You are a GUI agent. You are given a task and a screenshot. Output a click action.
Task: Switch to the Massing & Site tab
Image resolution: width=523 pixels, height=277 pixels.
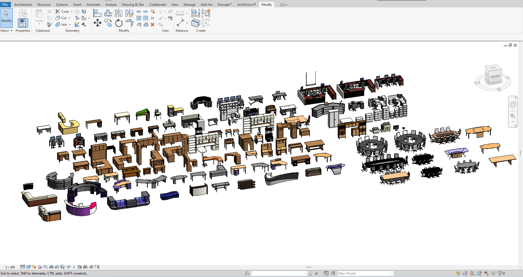133,5
